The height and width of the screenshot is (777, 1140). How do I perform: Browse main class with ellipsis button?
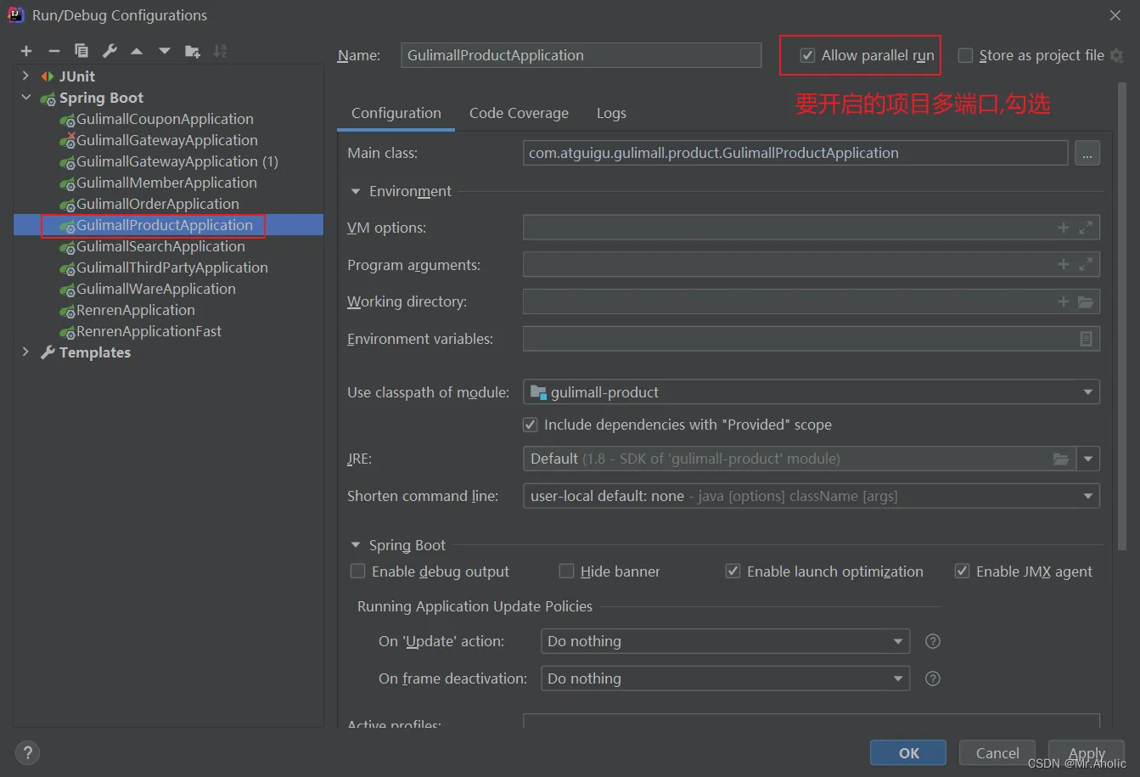(1087, 153)
